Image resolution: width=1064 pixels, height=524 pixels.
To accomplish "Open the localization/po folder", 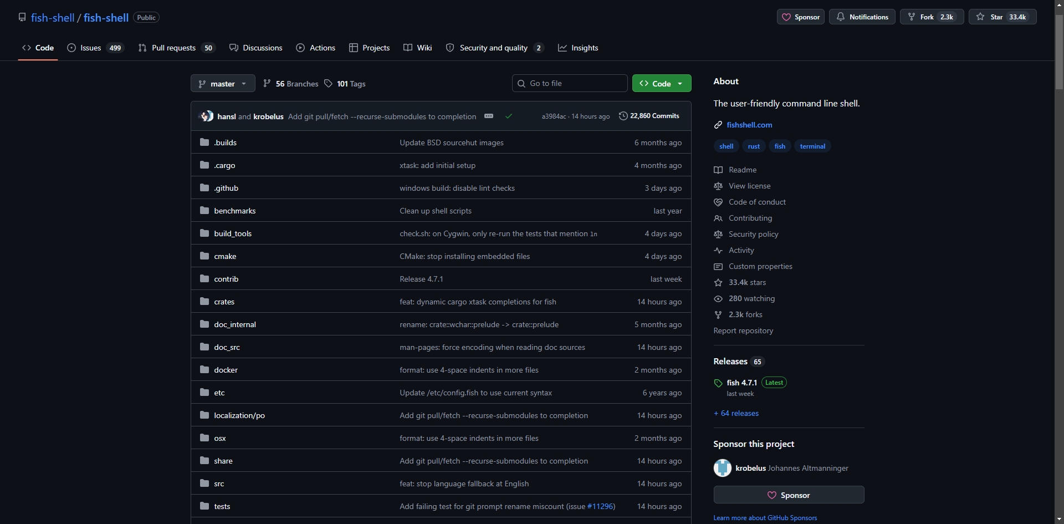I will [x=239, y=415].
